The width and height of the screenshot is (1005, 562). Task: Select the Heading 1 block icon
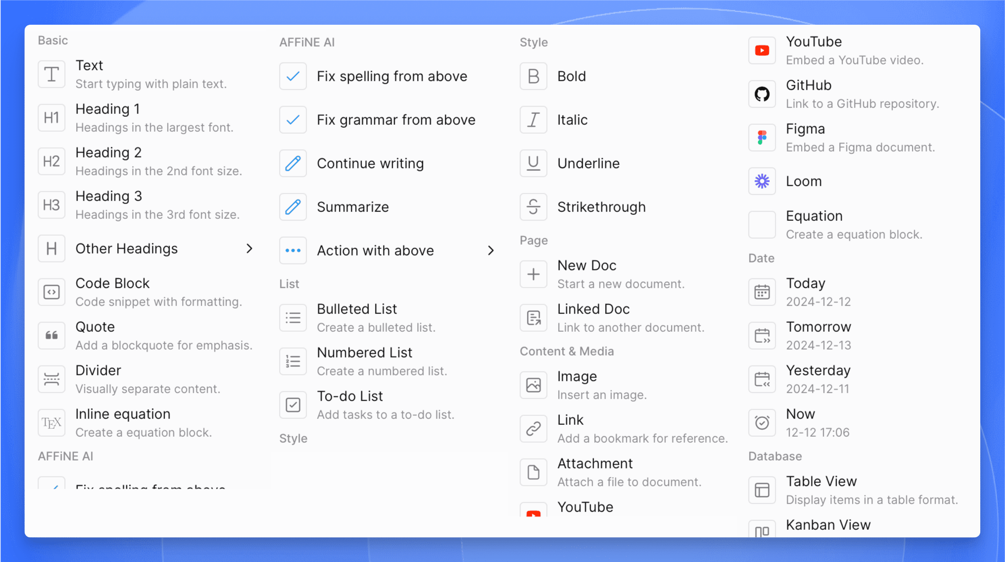(51, 117)
